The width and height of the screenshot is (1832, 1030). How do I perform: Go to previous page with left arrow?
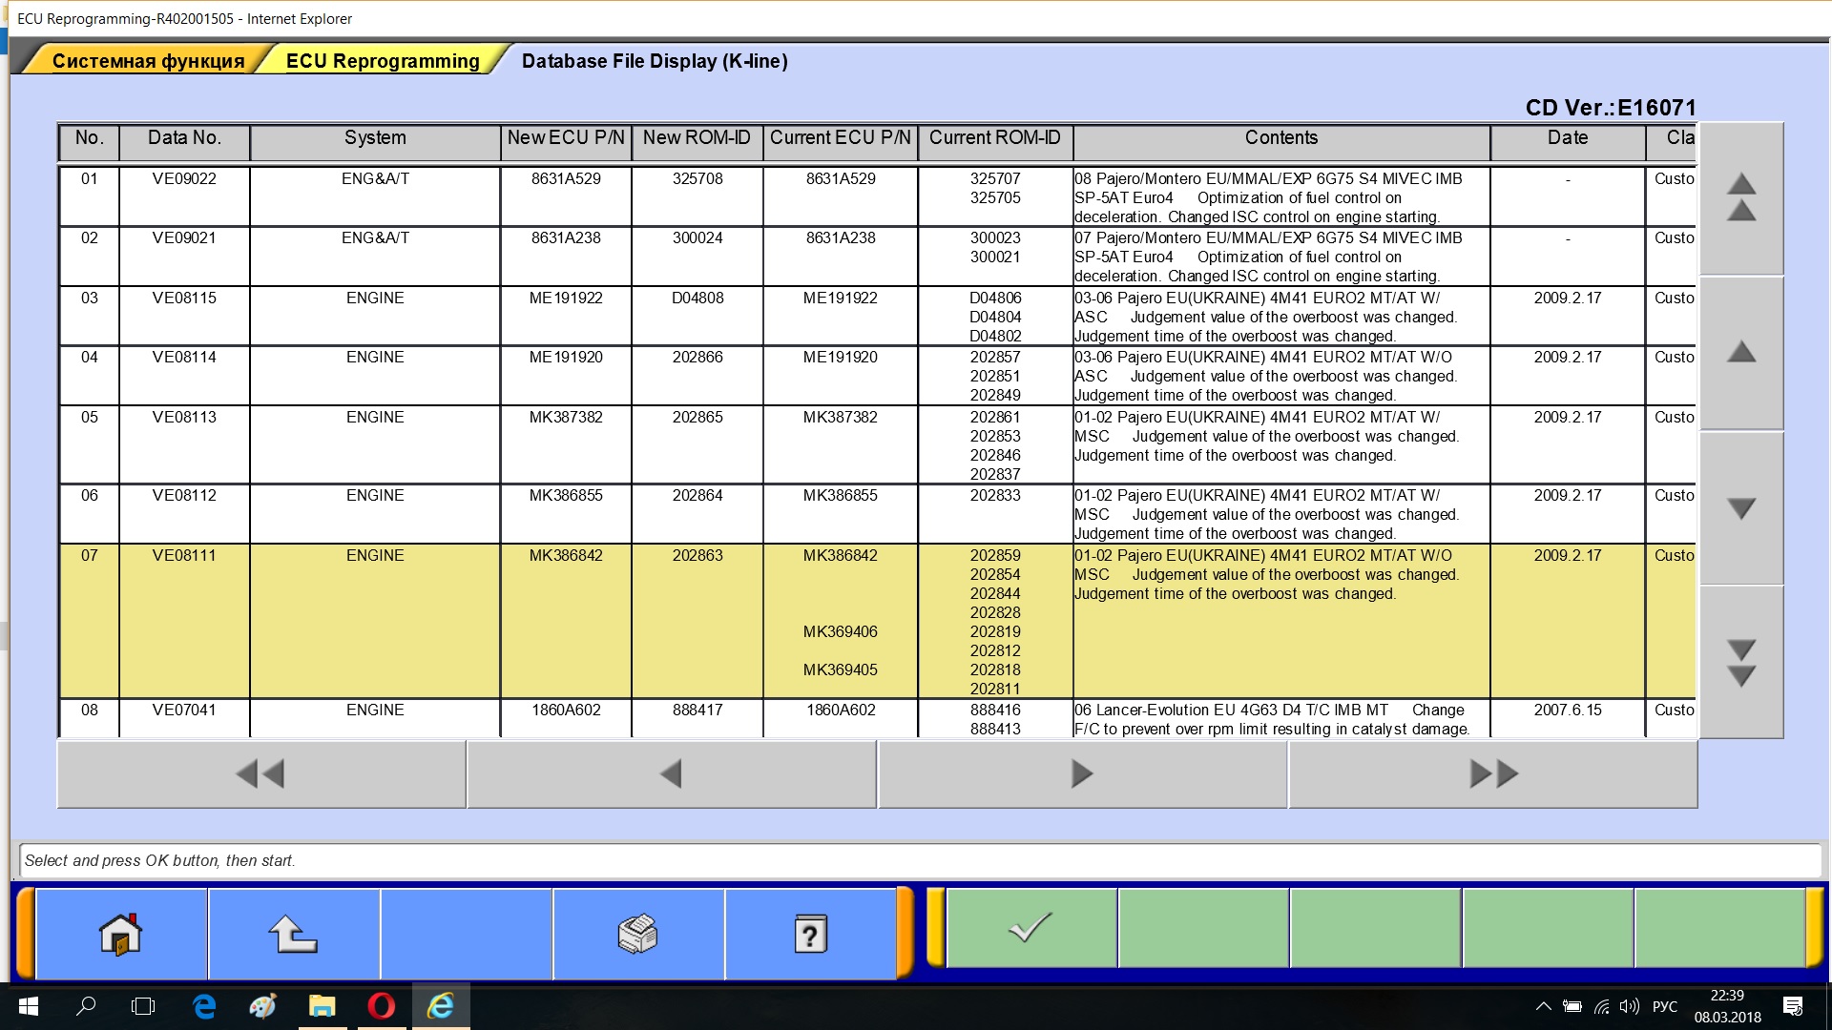[671, 773]
